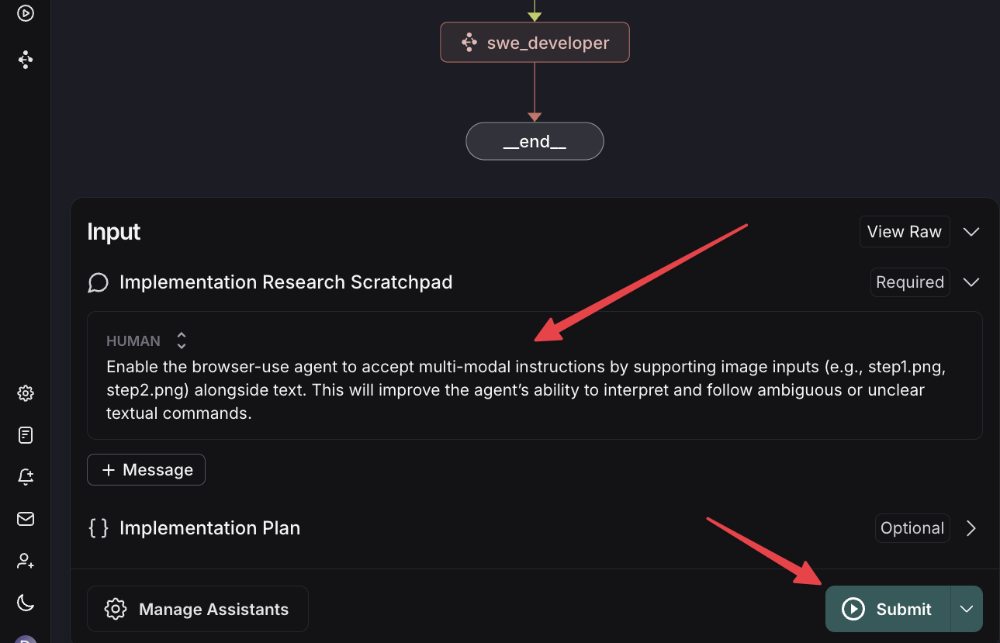Expand the Implementation Plan section
Viewport: 1000px width, 643px height.
pos(971,528)
